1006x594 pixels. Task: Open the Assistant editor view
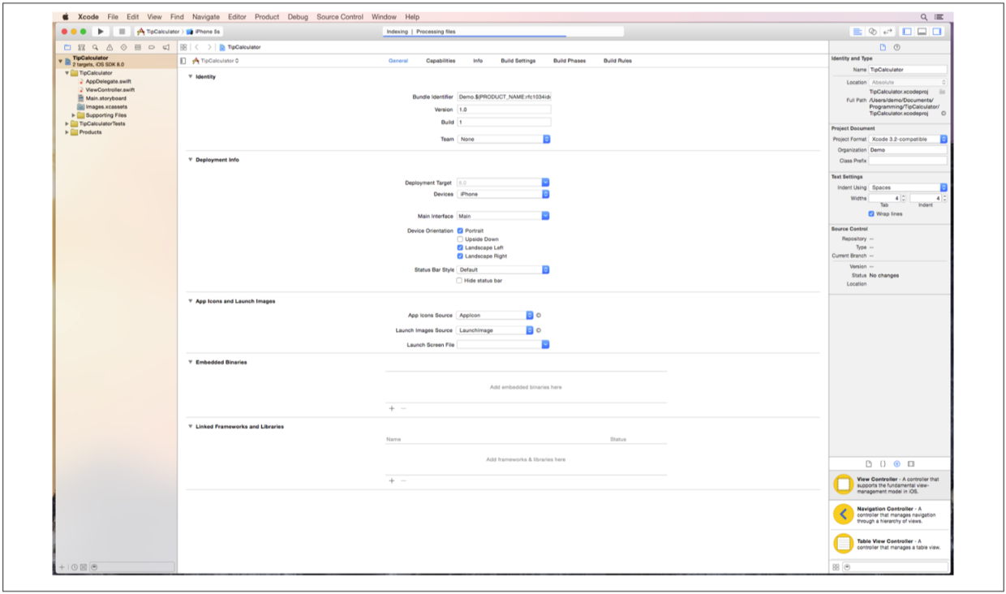(872, 32)
